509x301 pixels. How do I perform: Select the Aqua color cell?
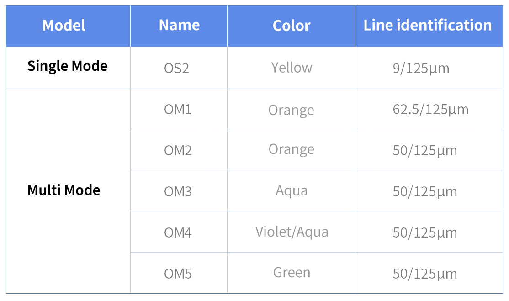point(291,191)
